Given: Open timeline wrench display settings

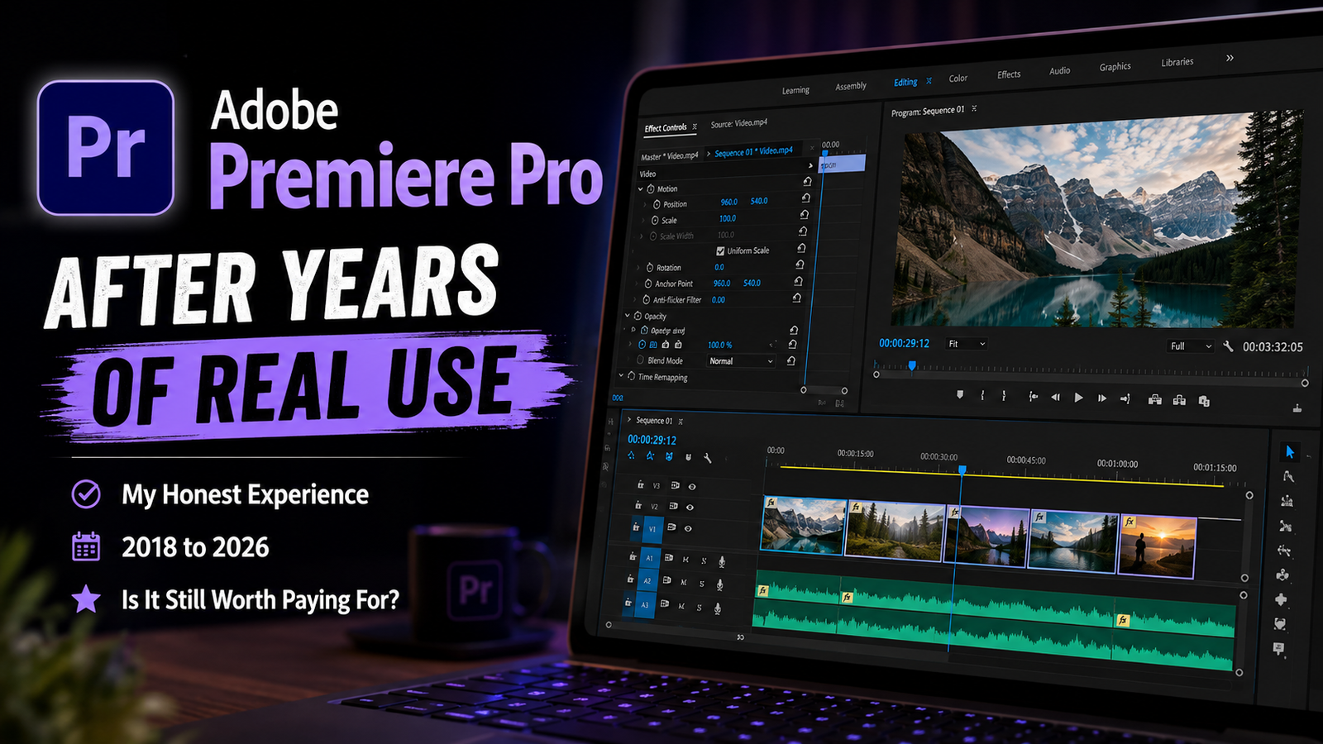Looking at the screenshot, I should click(708, 457).
